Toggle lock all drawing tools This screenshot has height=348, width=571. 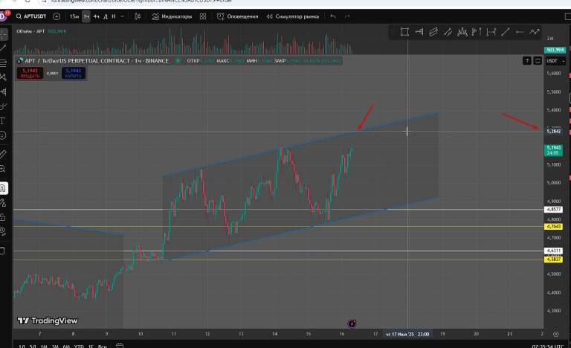[3, 218]
